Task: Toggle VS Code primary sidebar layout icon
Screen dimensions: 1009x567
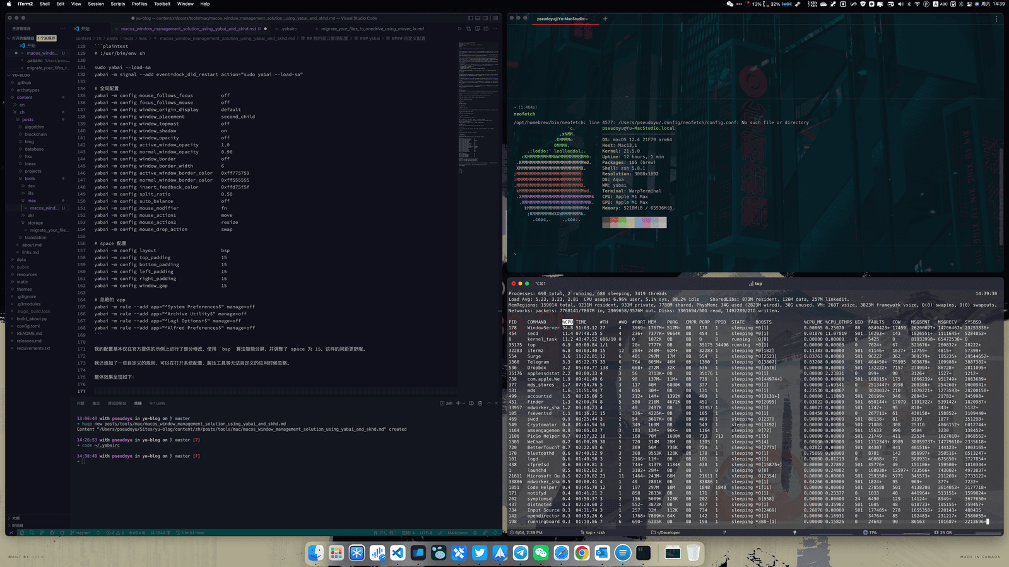Action: (470, 18)
